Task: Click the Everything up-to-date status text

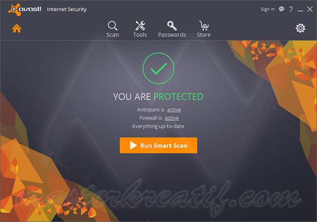Action: pos(158,126)
